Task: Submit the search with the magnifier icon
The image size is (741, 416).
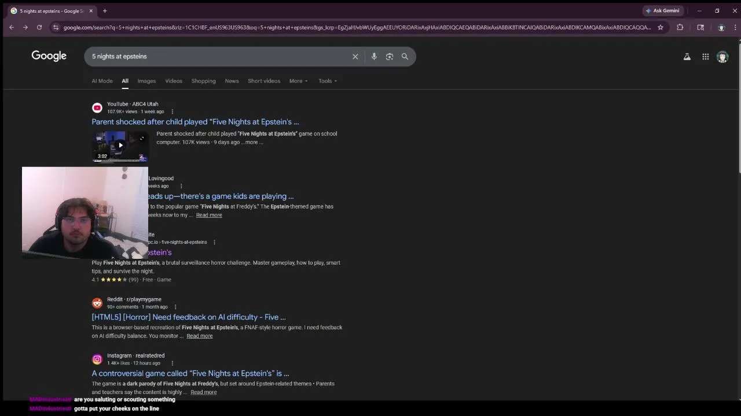Action: 405,57
